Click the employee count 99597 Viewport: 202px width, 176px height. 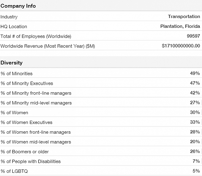point(193,36)
